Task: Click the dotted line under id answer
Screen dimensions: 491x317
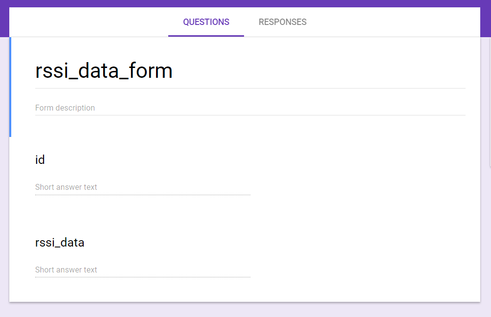Action: coord(142,195)
